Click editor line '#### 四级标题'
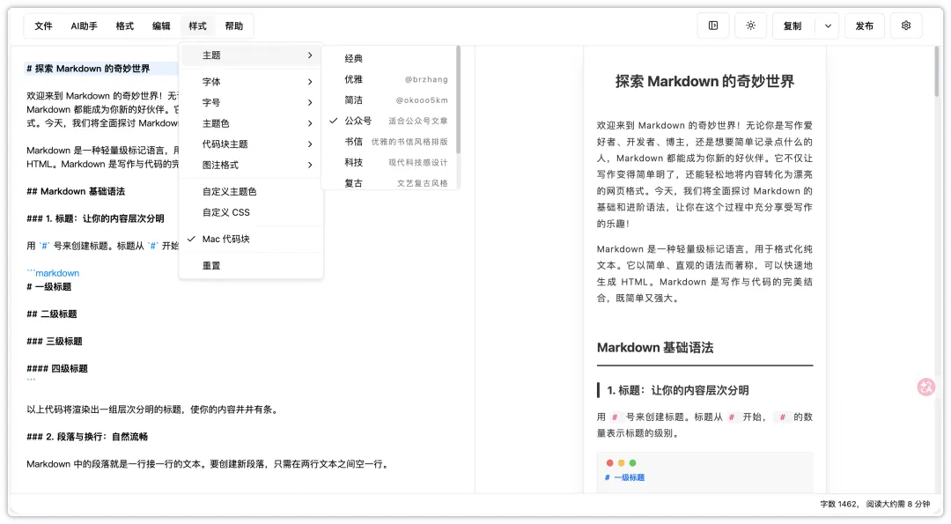The width and height of the screenshot is (951, 524). click(57, 369)
